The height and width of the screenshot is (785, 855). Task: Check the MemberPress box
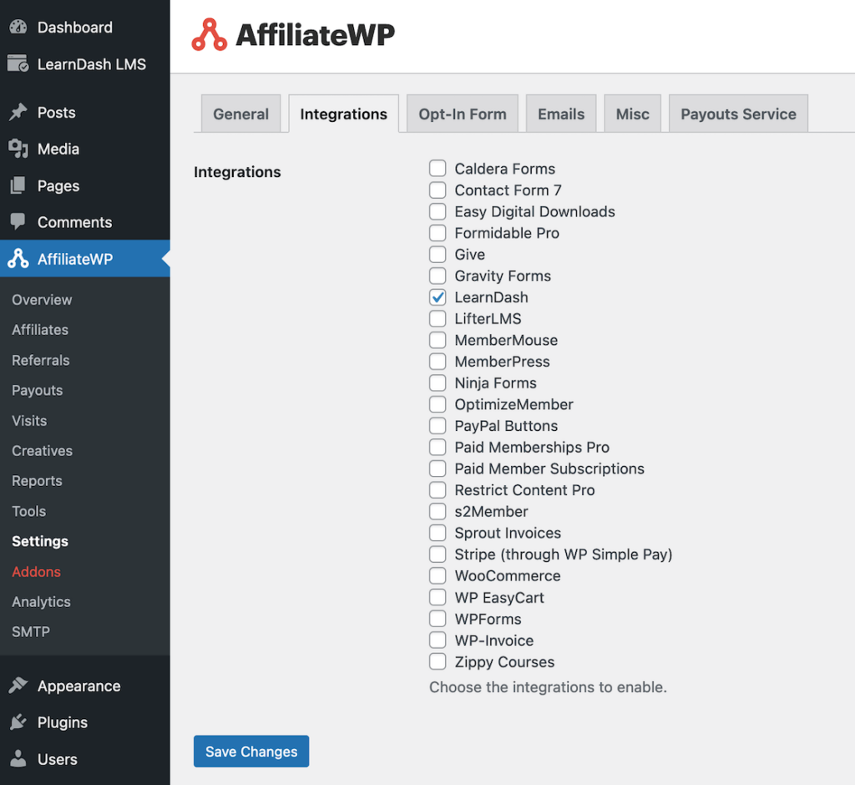(438, 361)
